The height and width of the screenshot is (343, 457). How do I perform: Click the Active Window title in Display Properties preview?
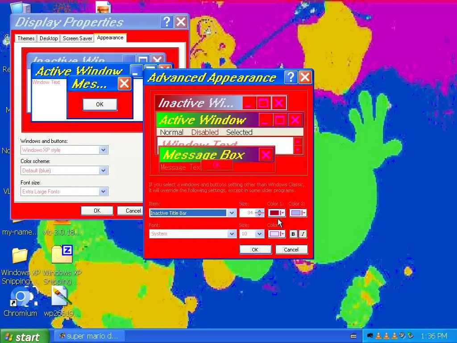click(79, 71)
